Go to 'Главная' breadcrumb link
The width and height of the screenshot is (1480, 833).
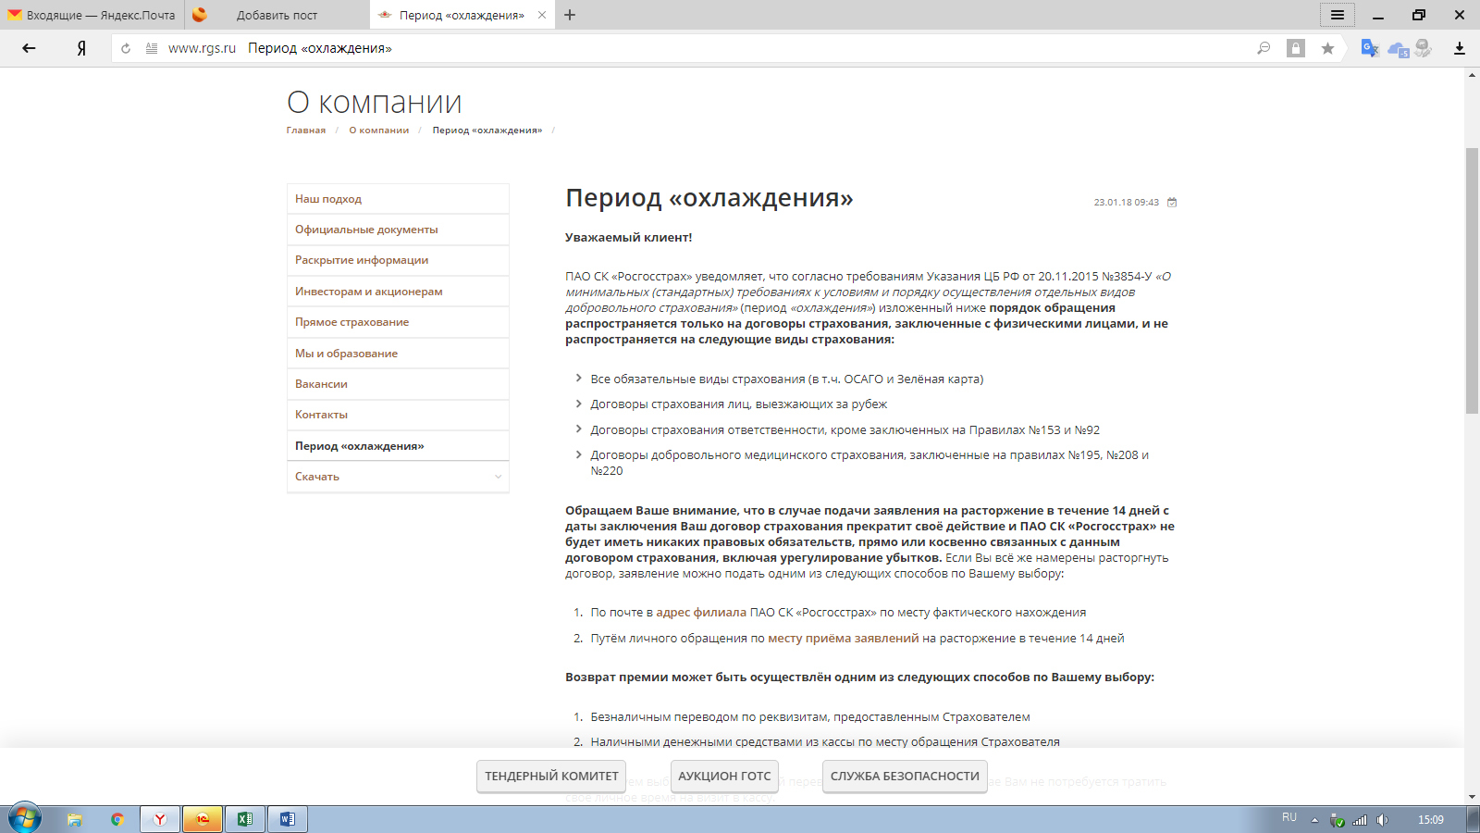click(x=305, y=131)
